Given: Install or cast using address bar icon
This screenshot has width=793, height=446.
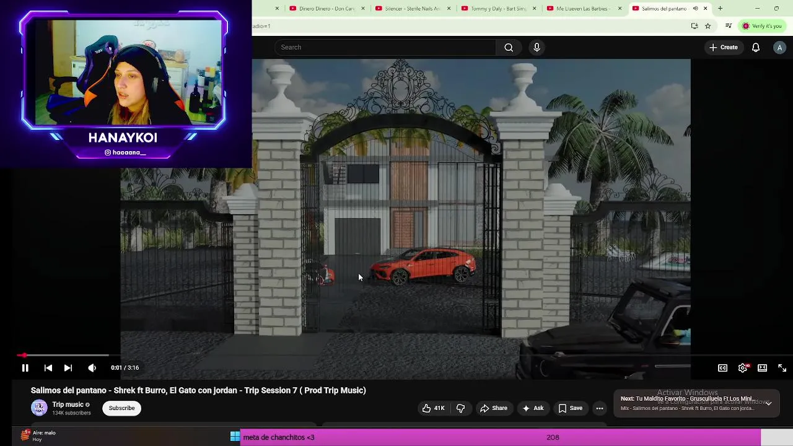Looking at the screenshot, I should click(694, 26).
